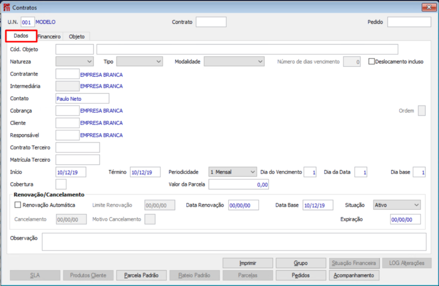Click the Intermediária code field

click(67, 86)
